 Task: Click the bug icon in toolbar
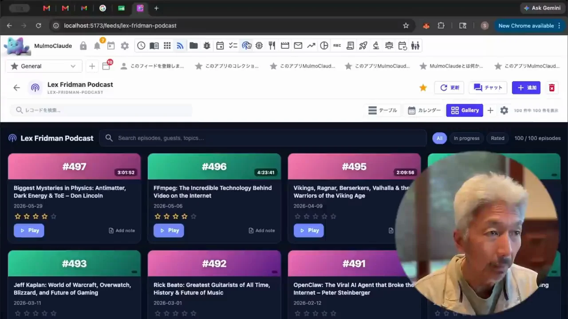(x=207, y=46)
